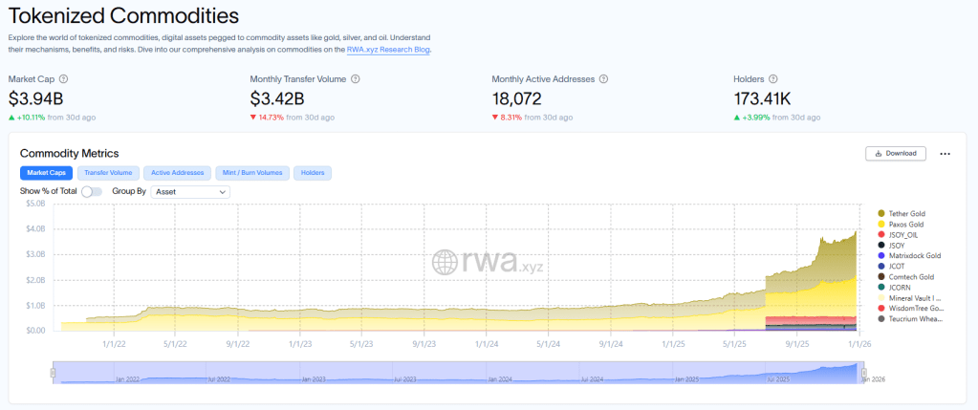This screenshot has height=410, width=978.
Task: Switch to the Transfer Volume tab
Action: (108, 173)
